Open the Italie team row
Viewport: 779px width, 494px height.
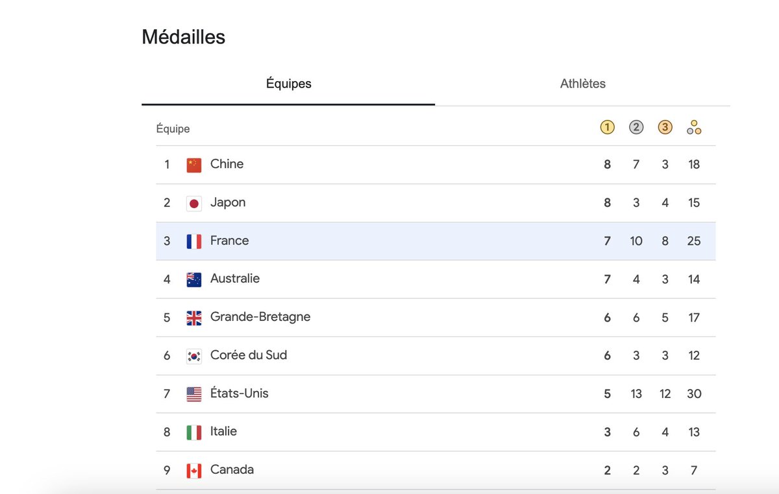(436, 432)
